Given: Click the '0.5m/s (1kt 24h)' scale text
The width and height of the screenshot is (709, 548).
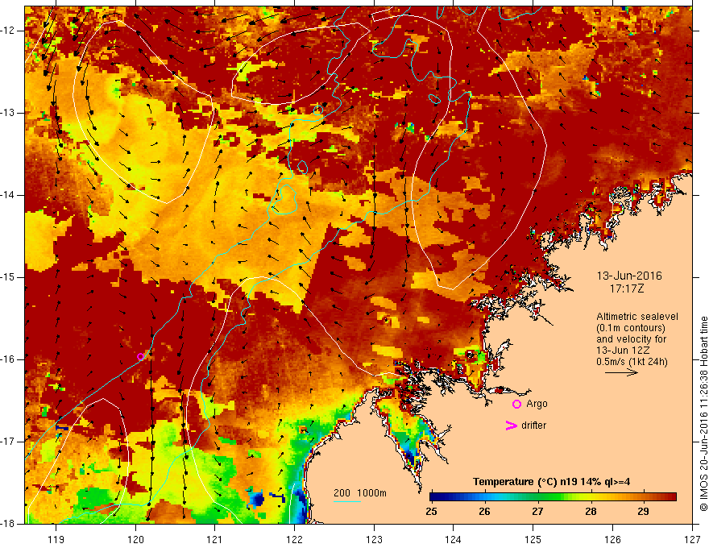Looking at the screenshot, I should pyautogui.click(x=632, y=362).
